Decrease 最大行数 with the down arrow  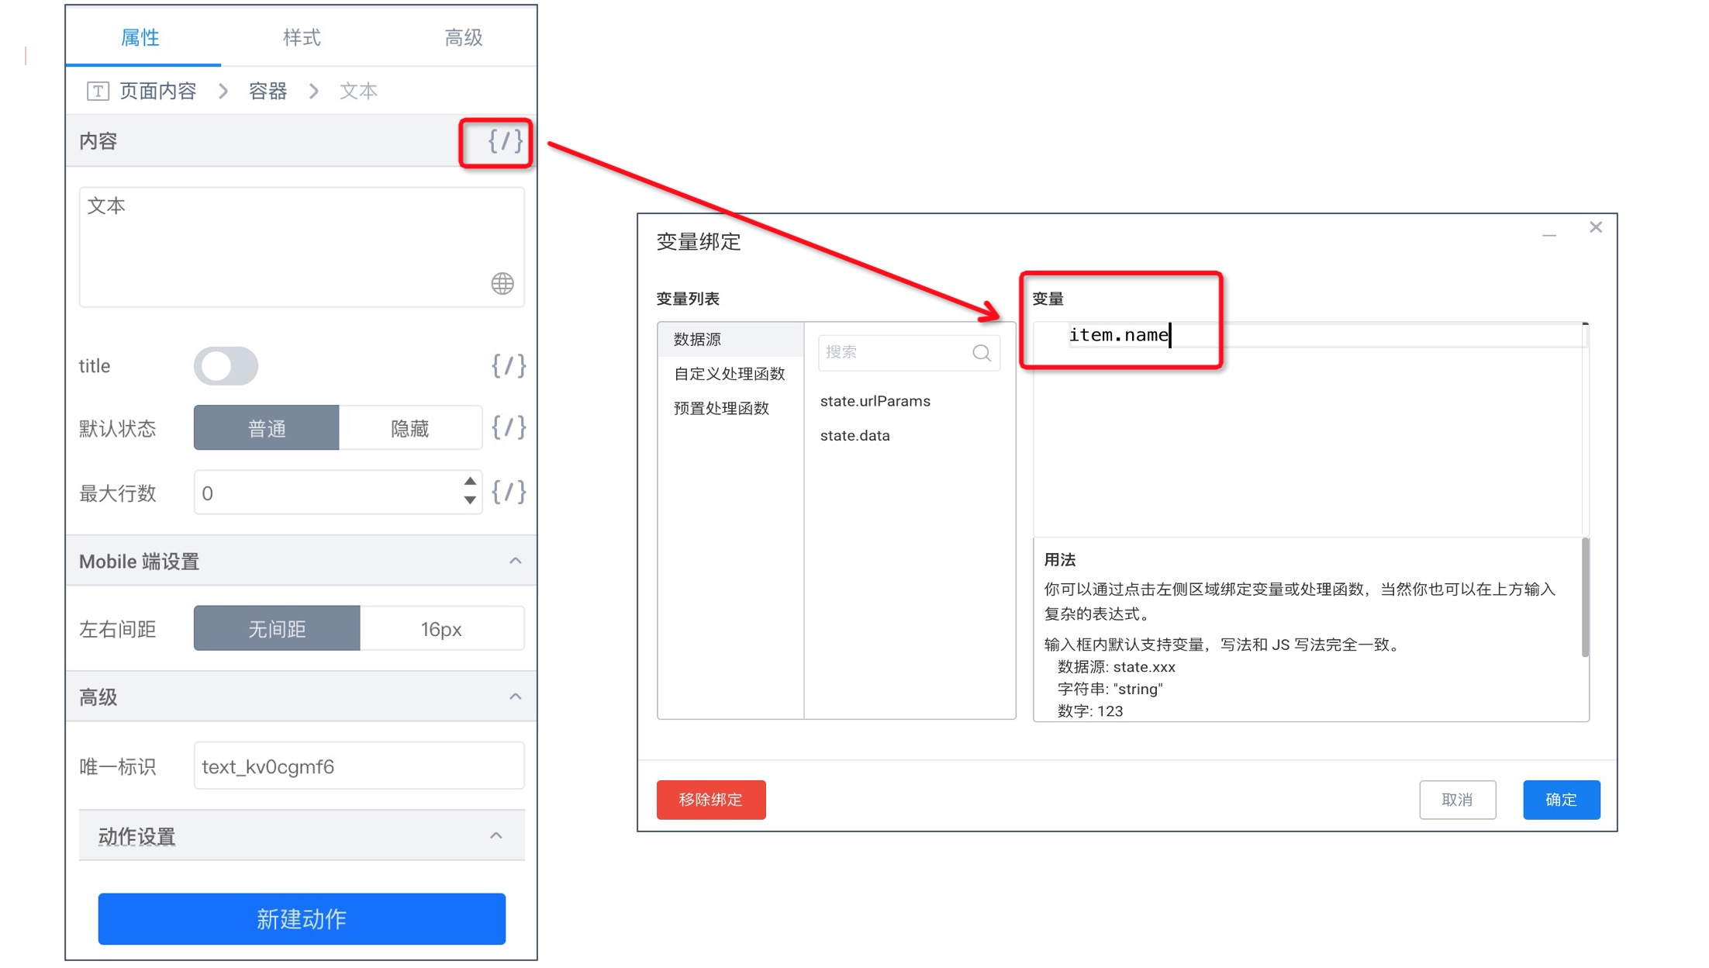click(x=470, y=500)
